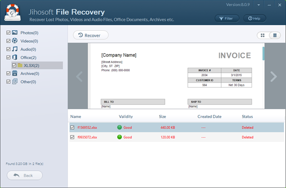Sort by Validity column header
The width and height of the screenshot is (286, 188).
click(x=126, y=117)
